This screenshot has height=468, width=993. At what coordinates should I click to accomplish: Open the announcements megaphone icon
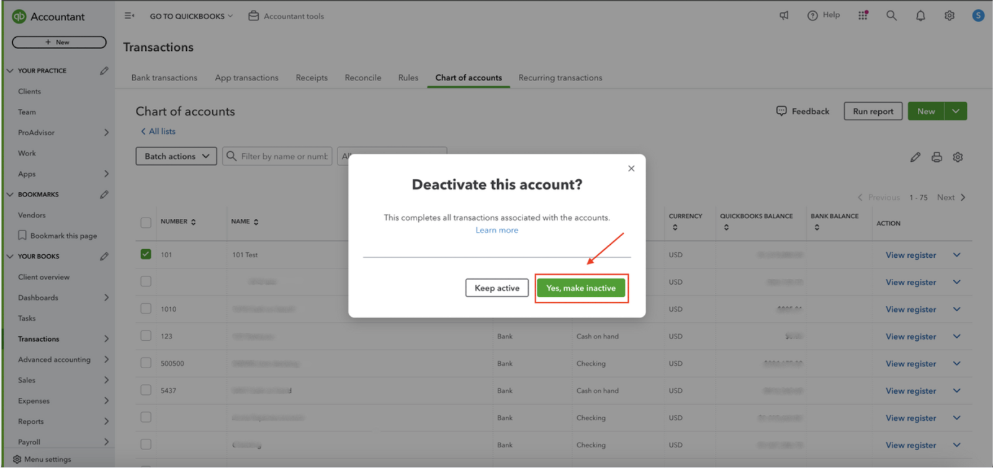(x=784, y=15)
